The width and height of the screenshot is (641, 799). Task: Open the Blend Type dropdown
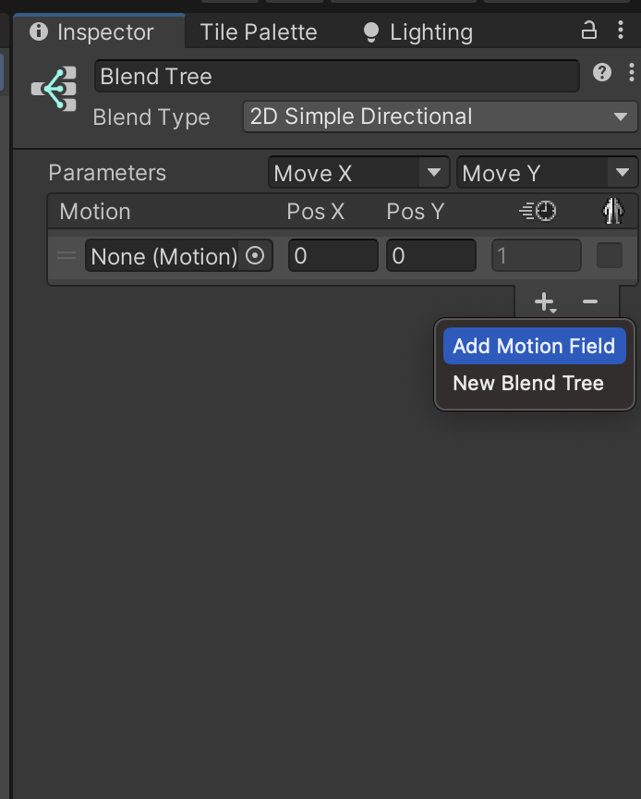click(x=439, y=117)
